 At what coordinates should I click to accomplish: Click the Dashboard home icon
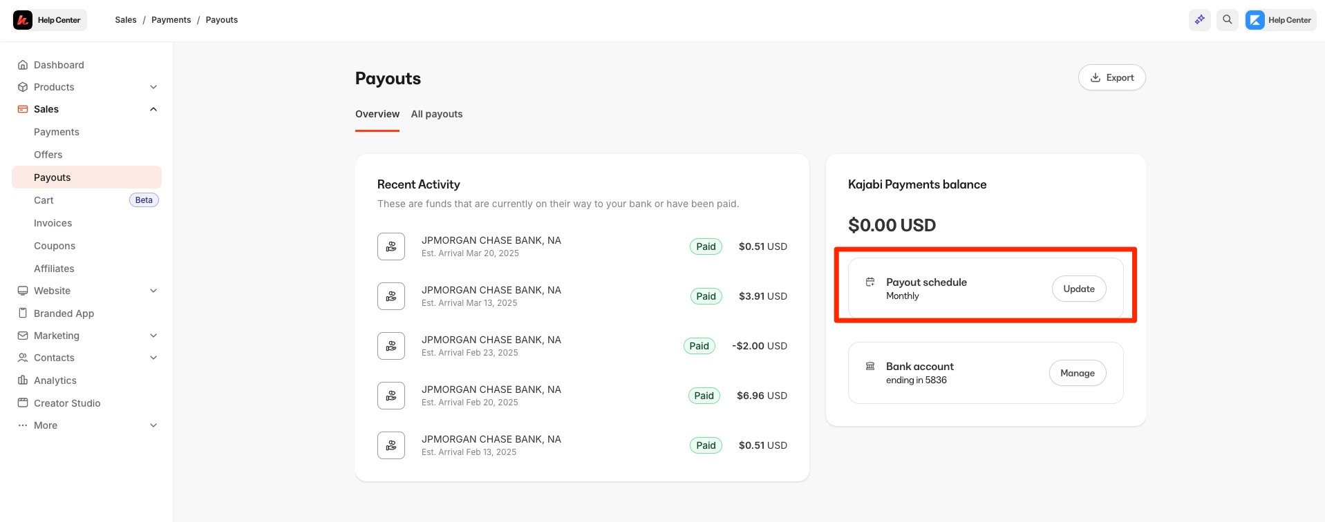23,65
